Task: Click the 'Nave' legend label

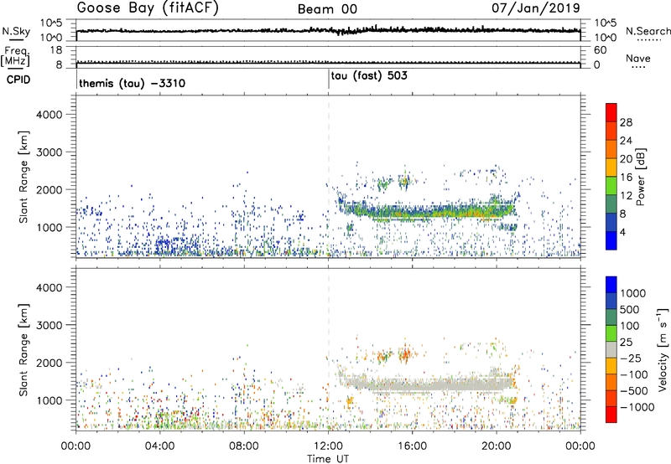Action: [638, 58]
